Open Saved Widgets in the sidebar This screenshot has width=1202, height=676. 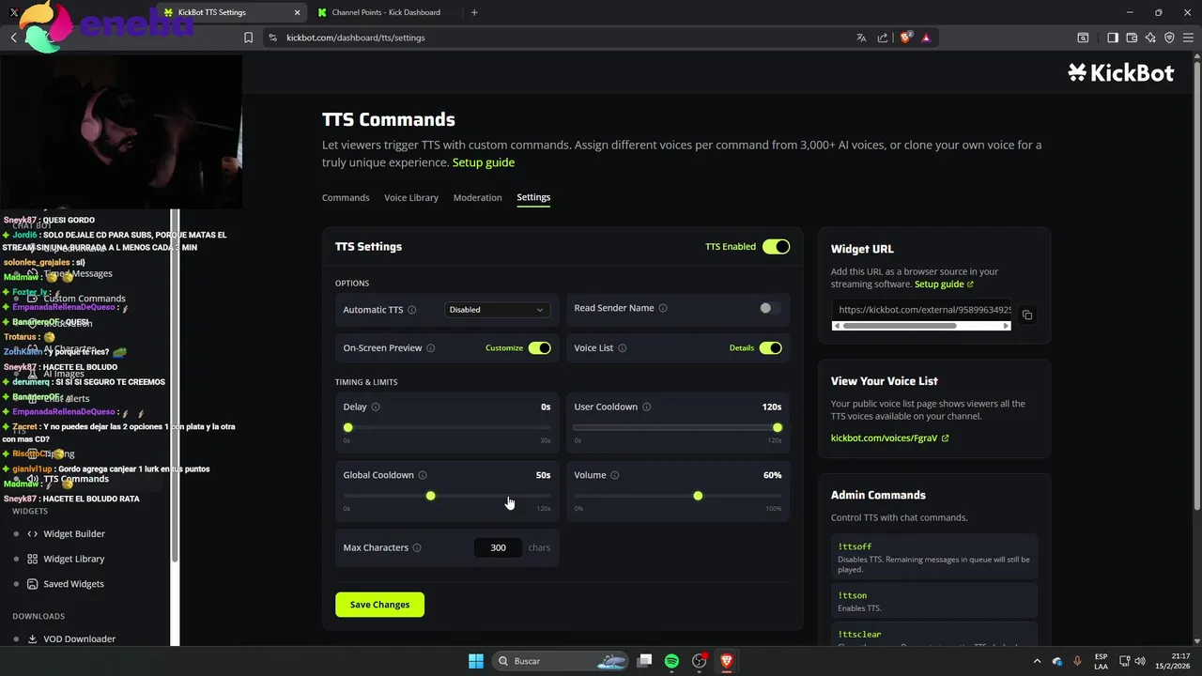[x=73, y=584]
